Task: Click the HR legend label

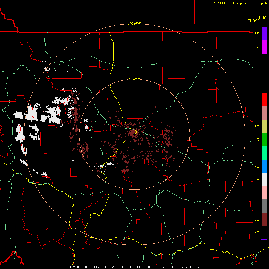Action: (256, 140)
